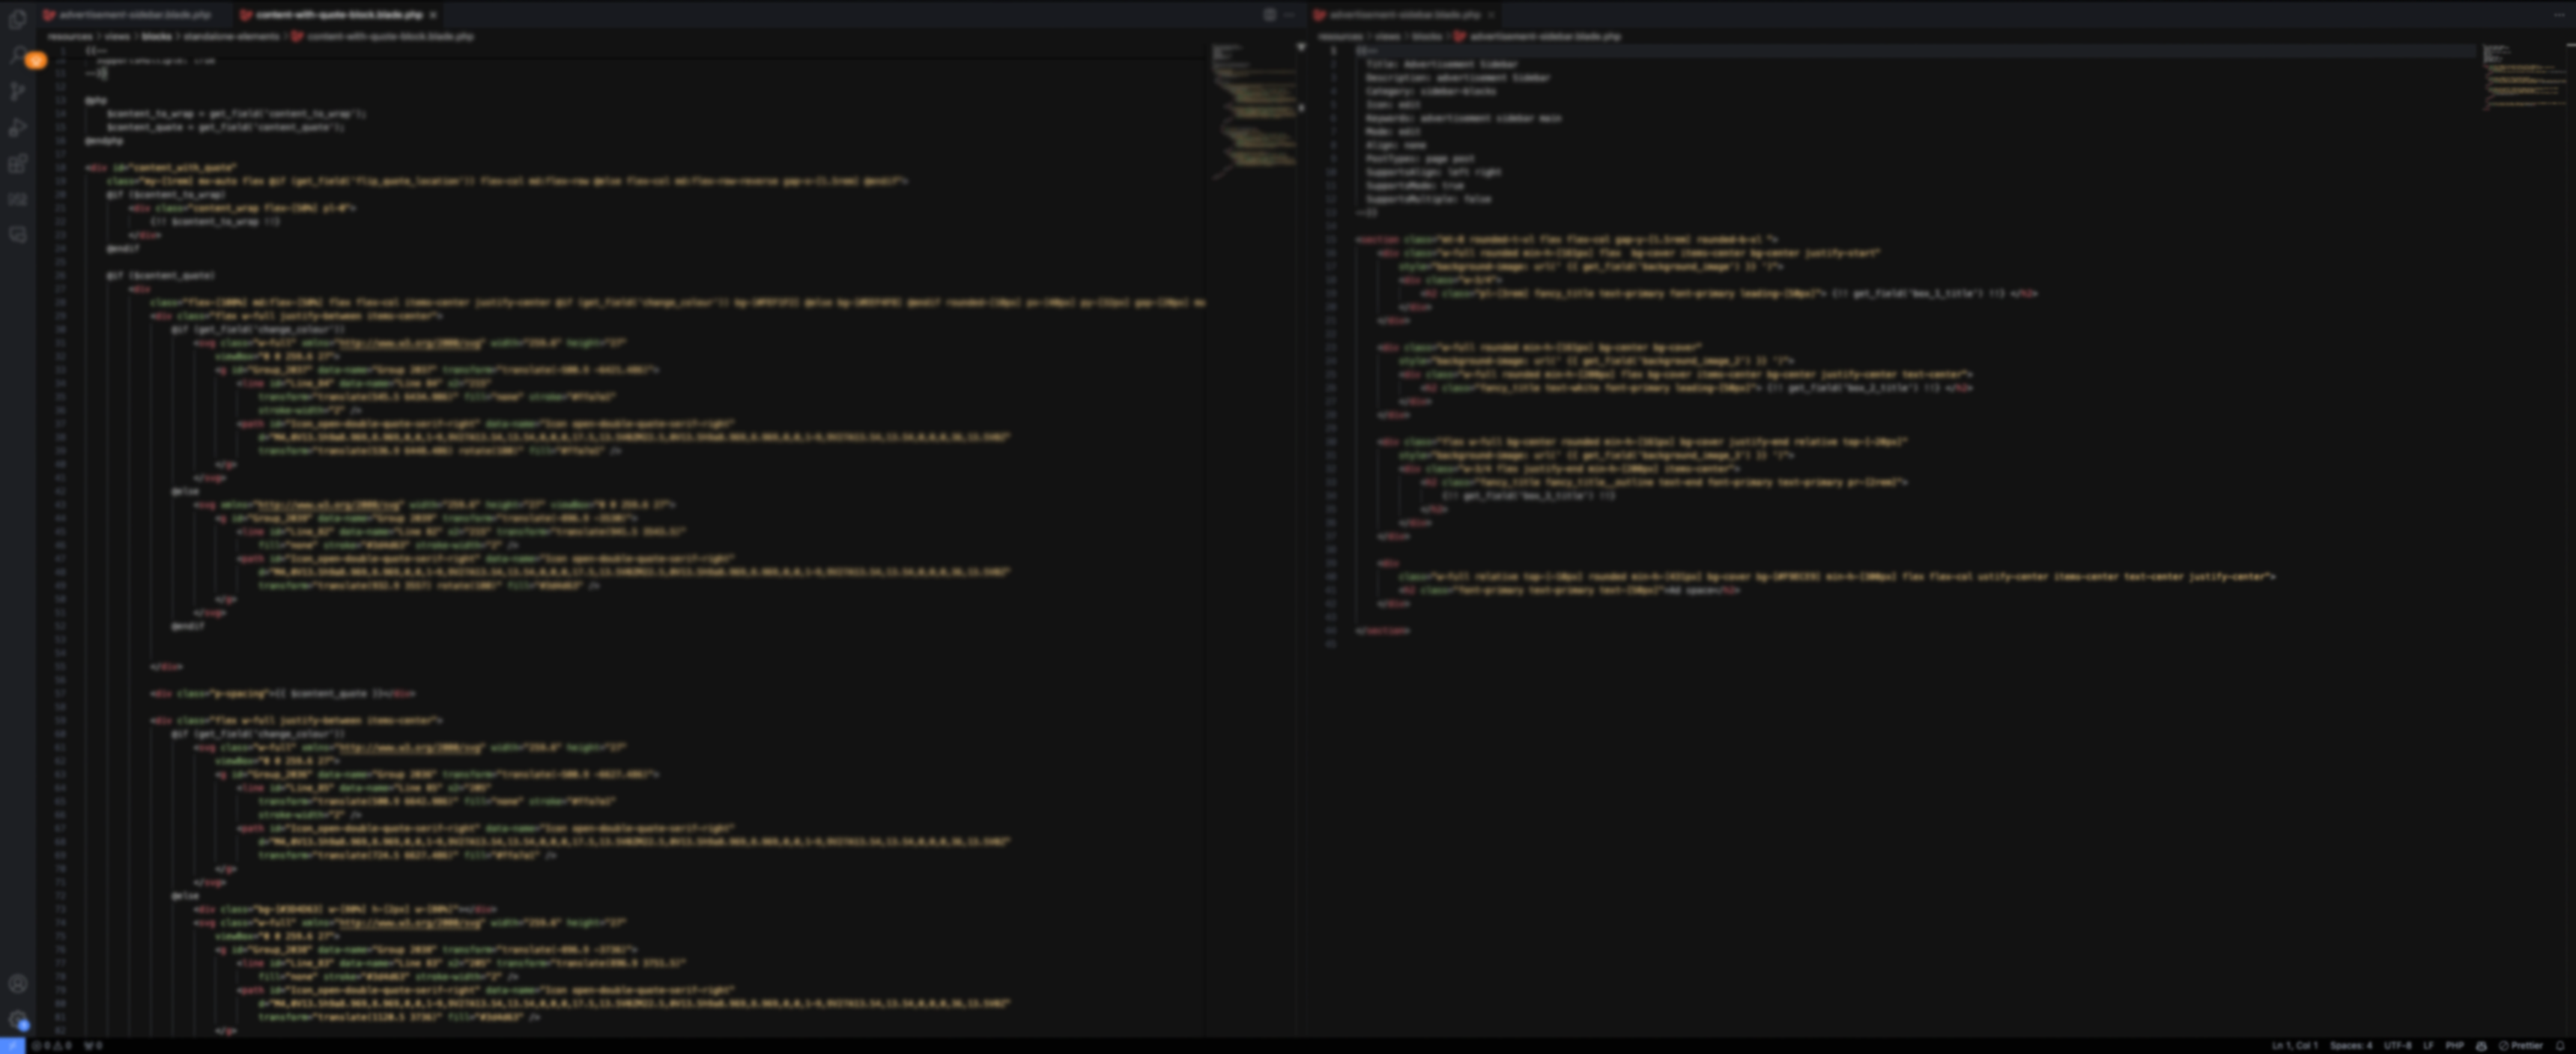This screenshot has width=2576, height=1054.
Task: Click errors and warnings counter in status bar
Action: pos(52,1046)
